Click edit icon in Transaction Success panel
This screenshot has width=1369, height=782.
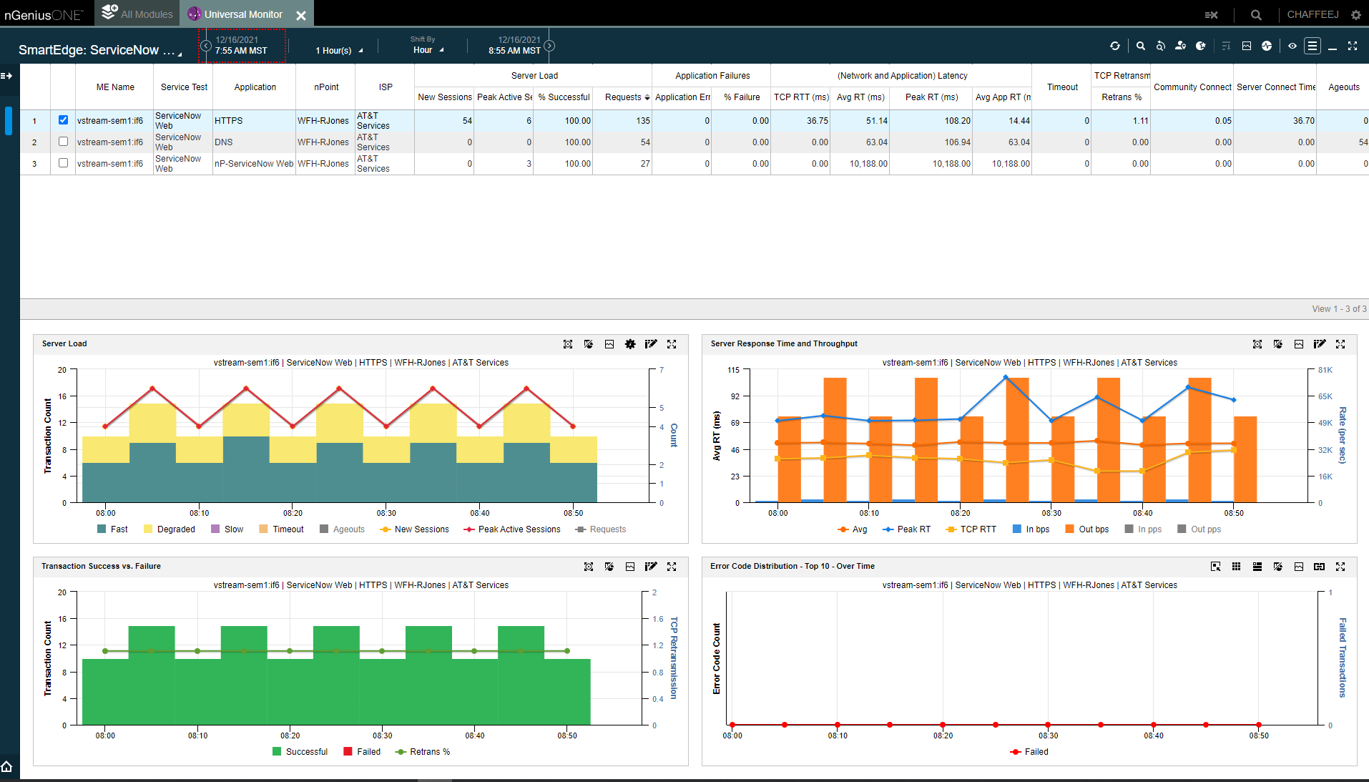point(650,567)
